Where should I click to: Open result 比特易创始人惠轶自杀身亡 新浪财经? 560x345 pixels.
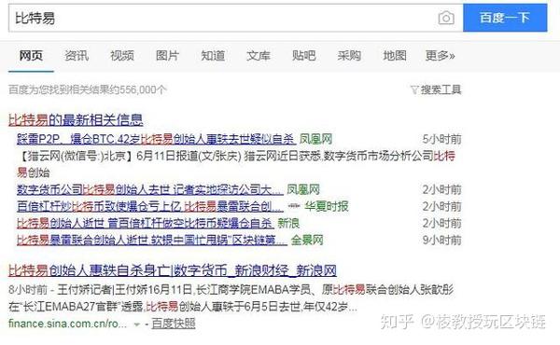coord(173,270)
